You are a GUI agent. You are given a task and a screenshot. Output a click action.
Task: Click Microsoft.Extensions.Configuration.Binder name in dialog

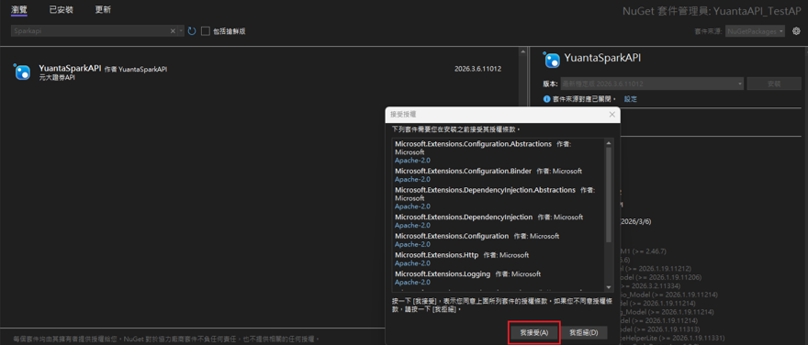click(463, 171)
